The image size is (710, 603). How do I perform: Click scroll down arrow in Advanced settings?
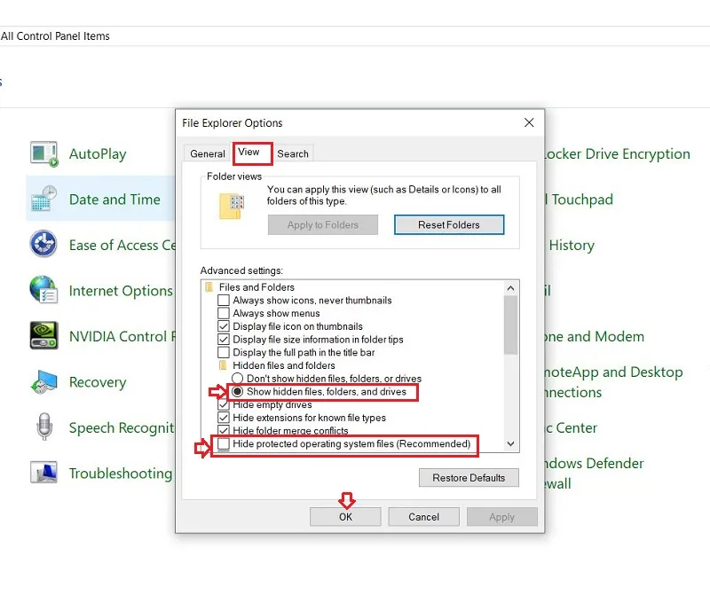coord(511,443)
